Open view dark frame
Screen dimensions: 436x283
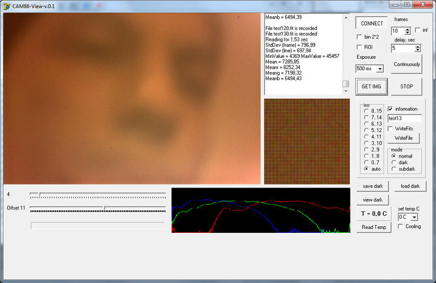[x=373, y=200]
